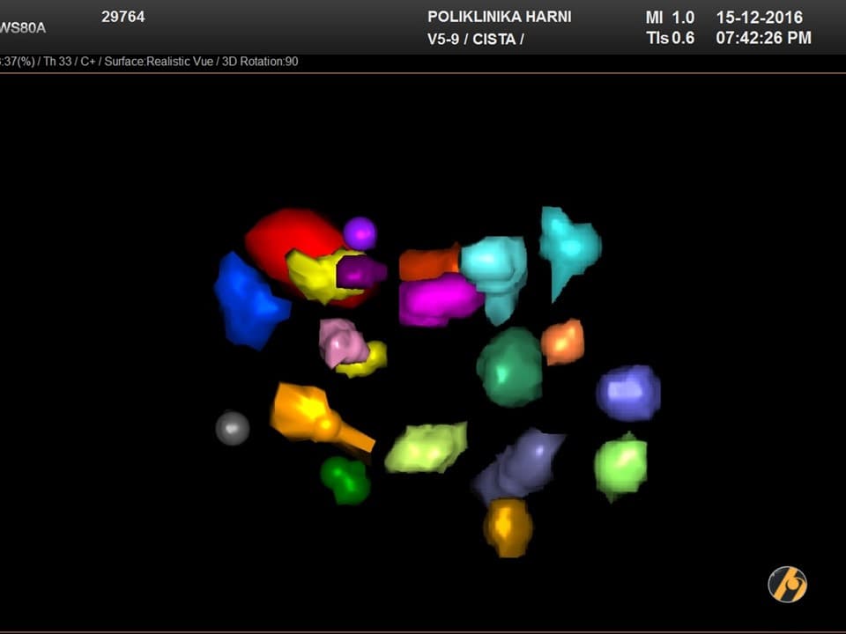Select the dark green volume at bottom left
This screenshot has height=634, width=846.
point(345,479)
